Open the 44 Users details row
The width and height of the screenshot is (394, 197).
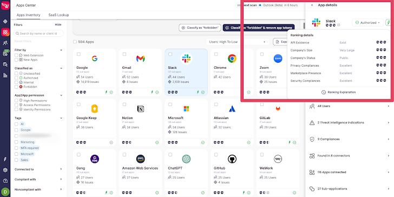click(350, 106)
